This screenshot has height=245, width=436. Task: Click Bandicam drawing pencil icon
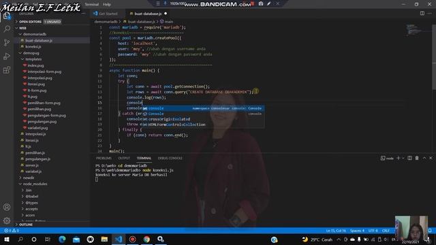[x=269, y=3]
